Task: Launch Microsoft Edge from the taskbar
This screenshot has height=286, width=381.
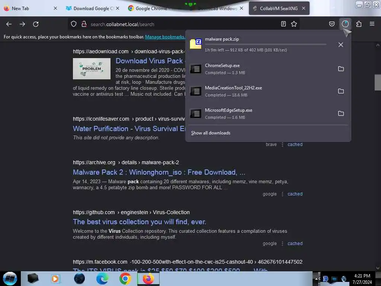Action: [x=102, y=279]
